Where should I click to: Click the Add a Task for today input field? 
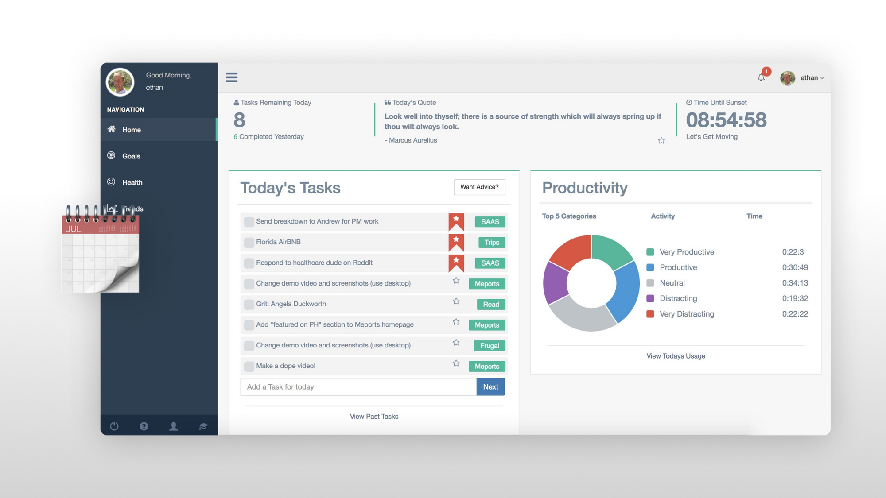[359, 387]
